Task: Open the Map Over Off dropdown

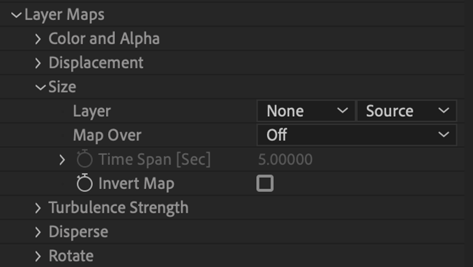Action: 357,135
